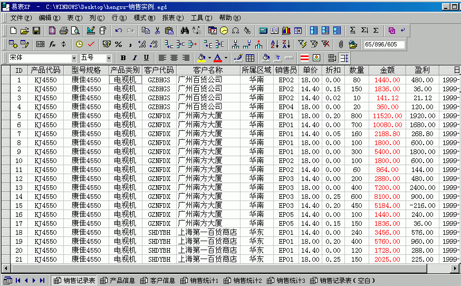Click the ruler and pencil design icon
Viewport: 461px width, 286px height.
tap(91, 30)
